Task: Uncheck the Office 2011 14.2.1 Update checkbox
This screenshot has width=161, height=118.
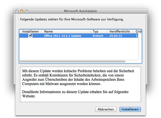Action: (x=30, y=36)
